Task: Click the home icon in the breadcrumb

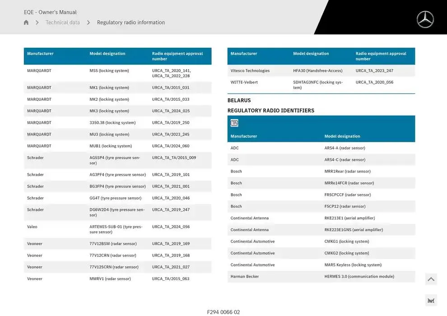Action: 26,23
